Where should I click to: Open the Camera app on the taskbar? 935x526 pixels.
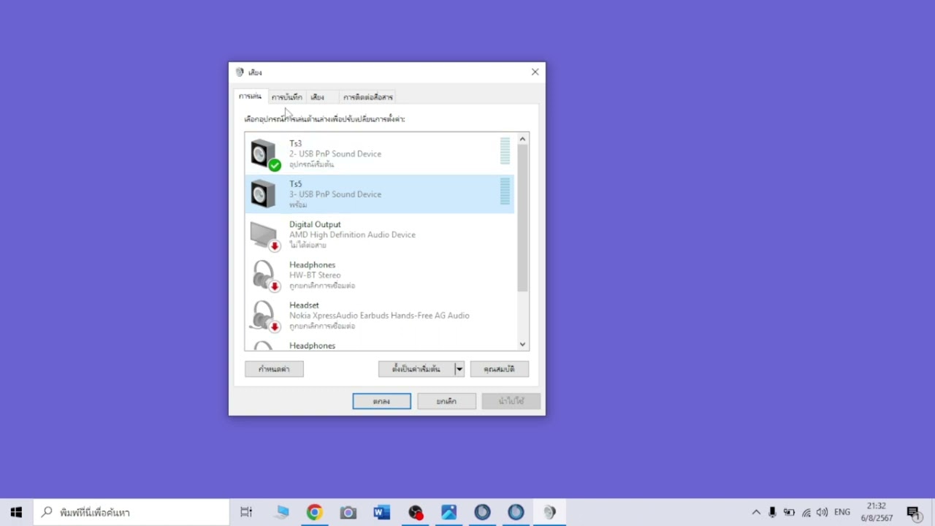(348, 512)
